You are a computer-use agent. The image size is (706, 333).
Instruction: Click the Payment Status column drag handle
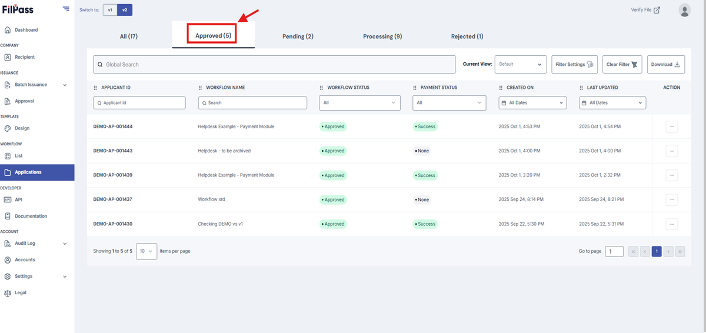click(415, 88)
